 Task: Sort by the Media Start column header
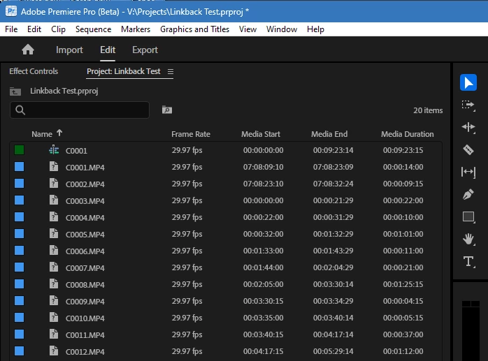click(x=261, y=134)
